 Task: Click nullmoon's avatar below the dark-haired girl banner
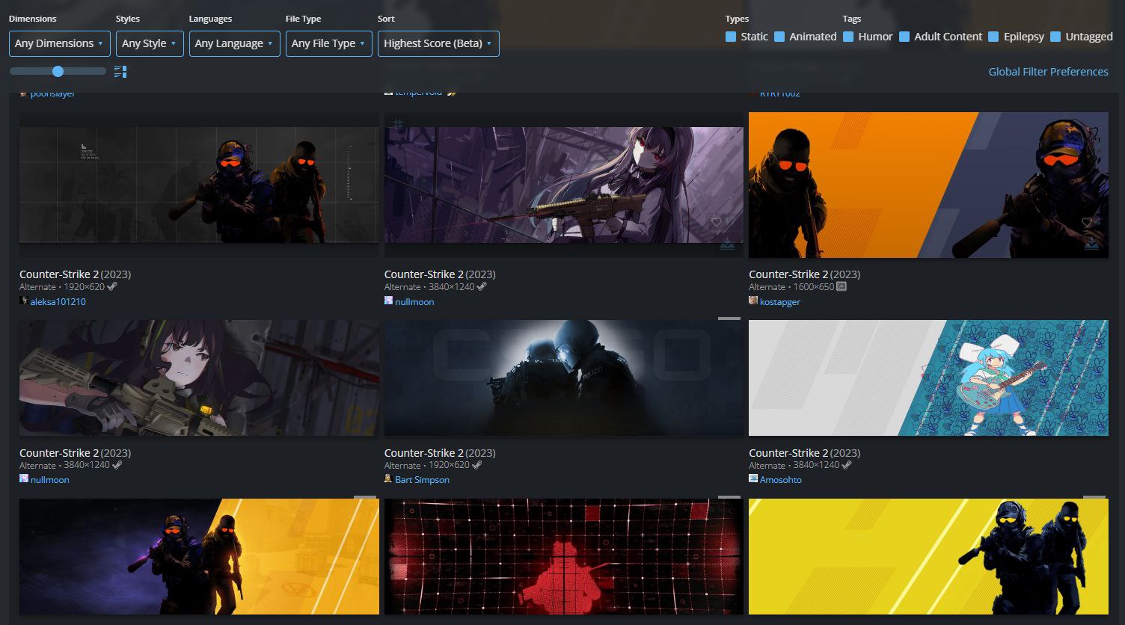24,478
